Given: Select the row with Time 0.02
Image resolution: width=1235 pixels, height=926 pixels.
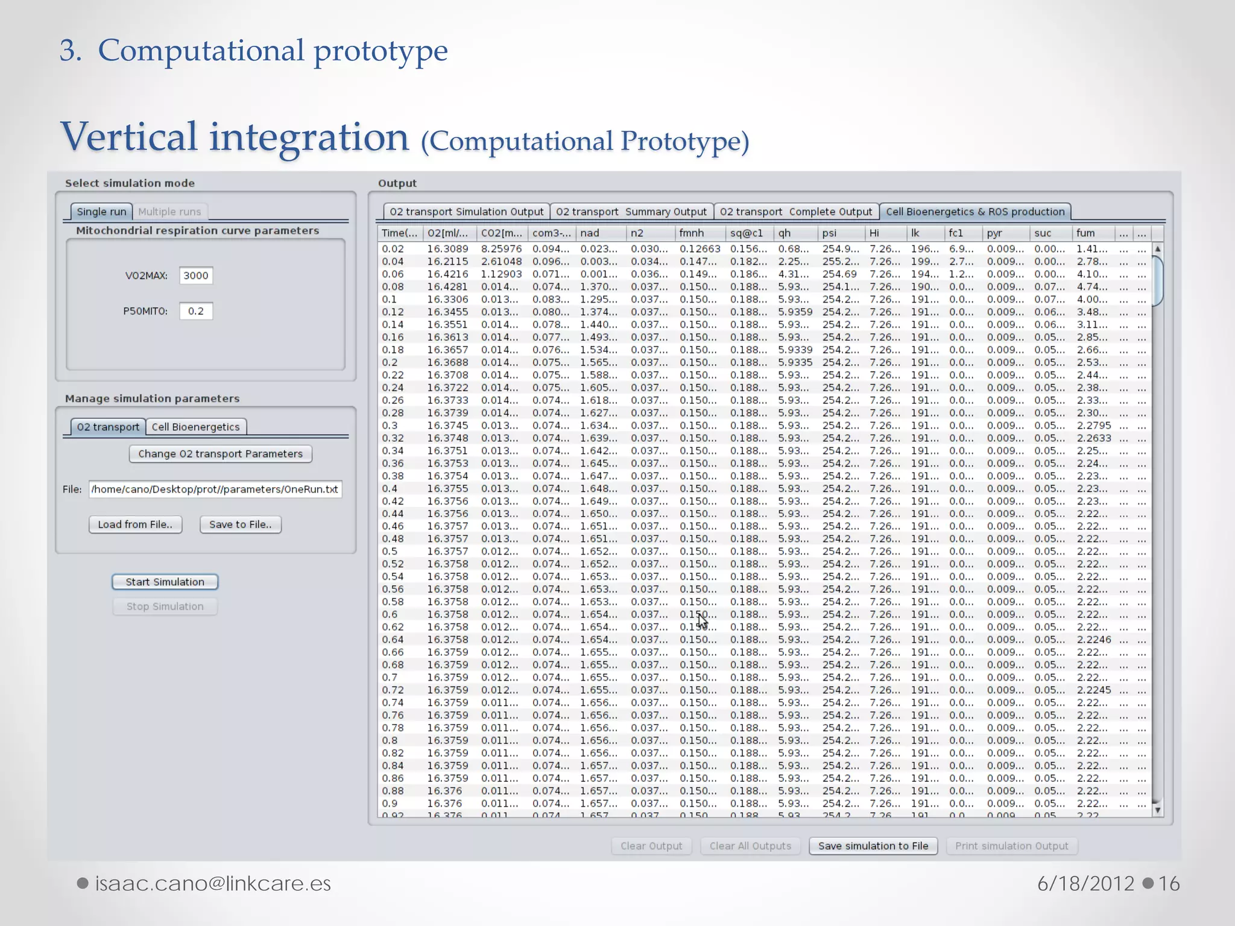Looking at the screenshot, I should pos(765,249).
